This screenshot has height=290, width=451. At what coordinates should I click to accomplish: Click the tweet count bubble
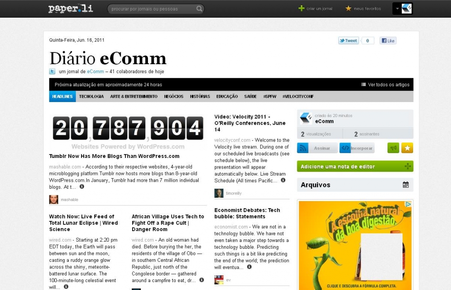click(x=367, y=40)
